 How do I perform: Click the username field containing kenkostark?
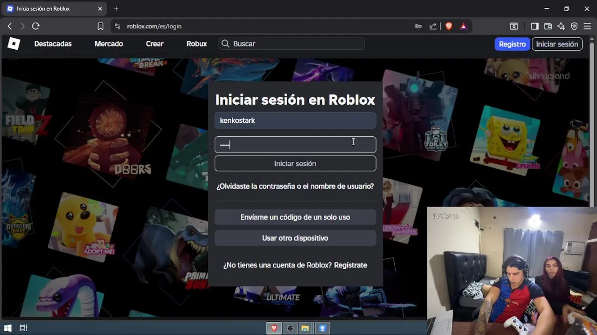click(295, 121)
